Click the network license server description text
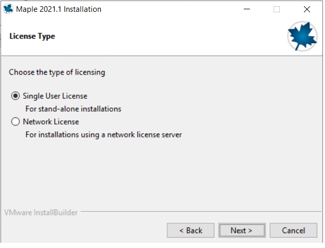 tap(104, 135)
